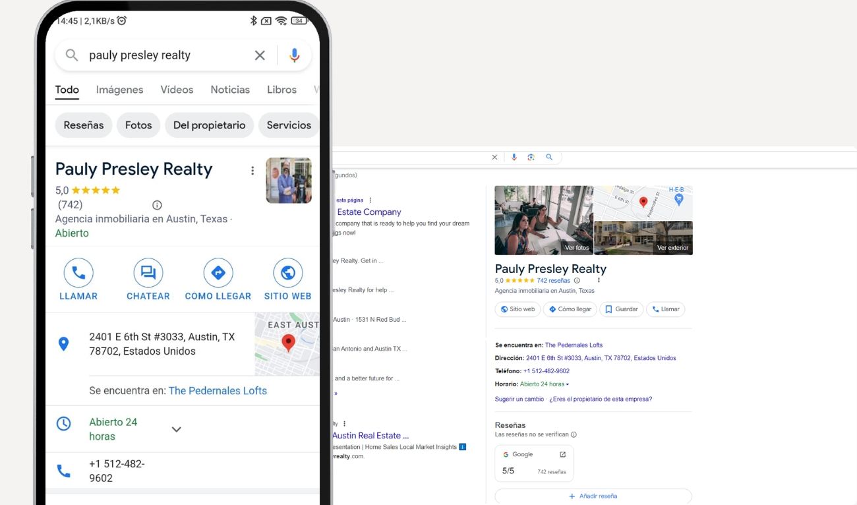Tap the microphone voice search on phone
857x505 pixels.
[295, 55]
